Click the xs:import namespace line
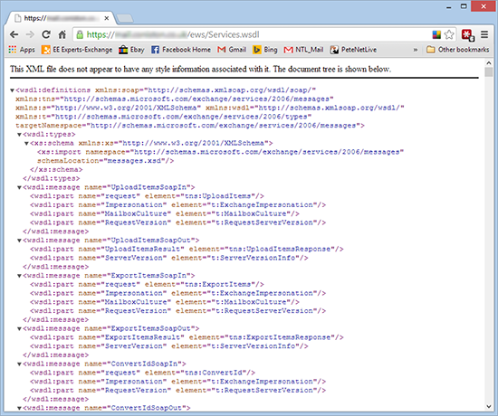The height and width of the screenshot is (416, 498). coord(220,152)
